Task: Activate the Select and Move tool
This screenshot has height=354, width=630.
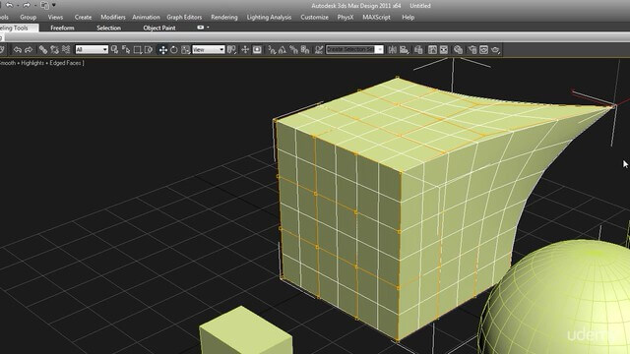Action: tap(162, 50)
